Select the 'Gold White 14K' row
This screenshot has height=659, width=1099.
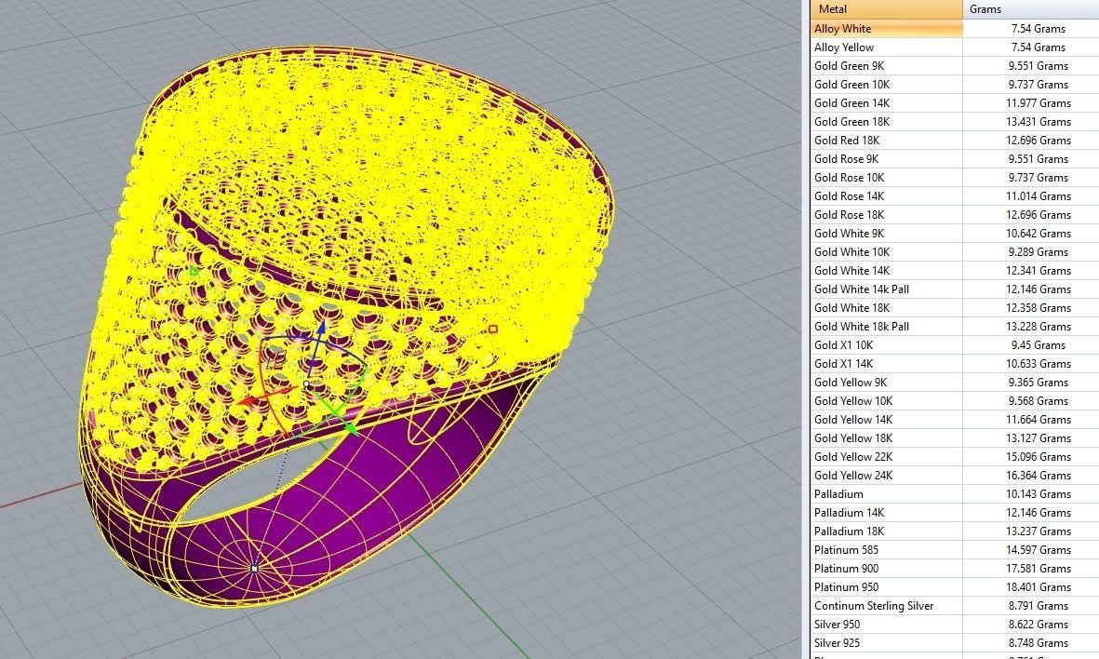pyautogui.click(x=955, y=271)
